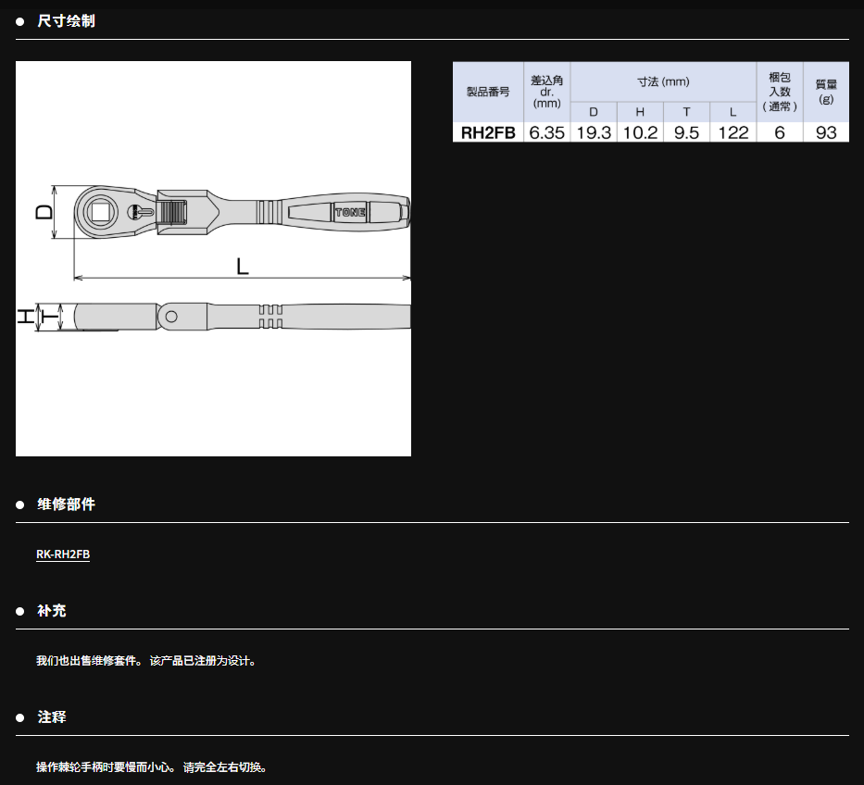864x785 pixels.
Task: Click the L length dimension label
Action: pos(242,267)
